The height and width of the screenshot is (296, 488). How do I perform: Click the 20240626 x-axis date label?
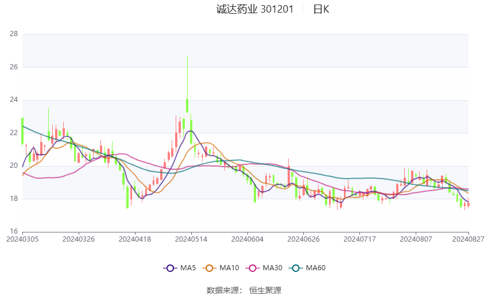point(304,239)
